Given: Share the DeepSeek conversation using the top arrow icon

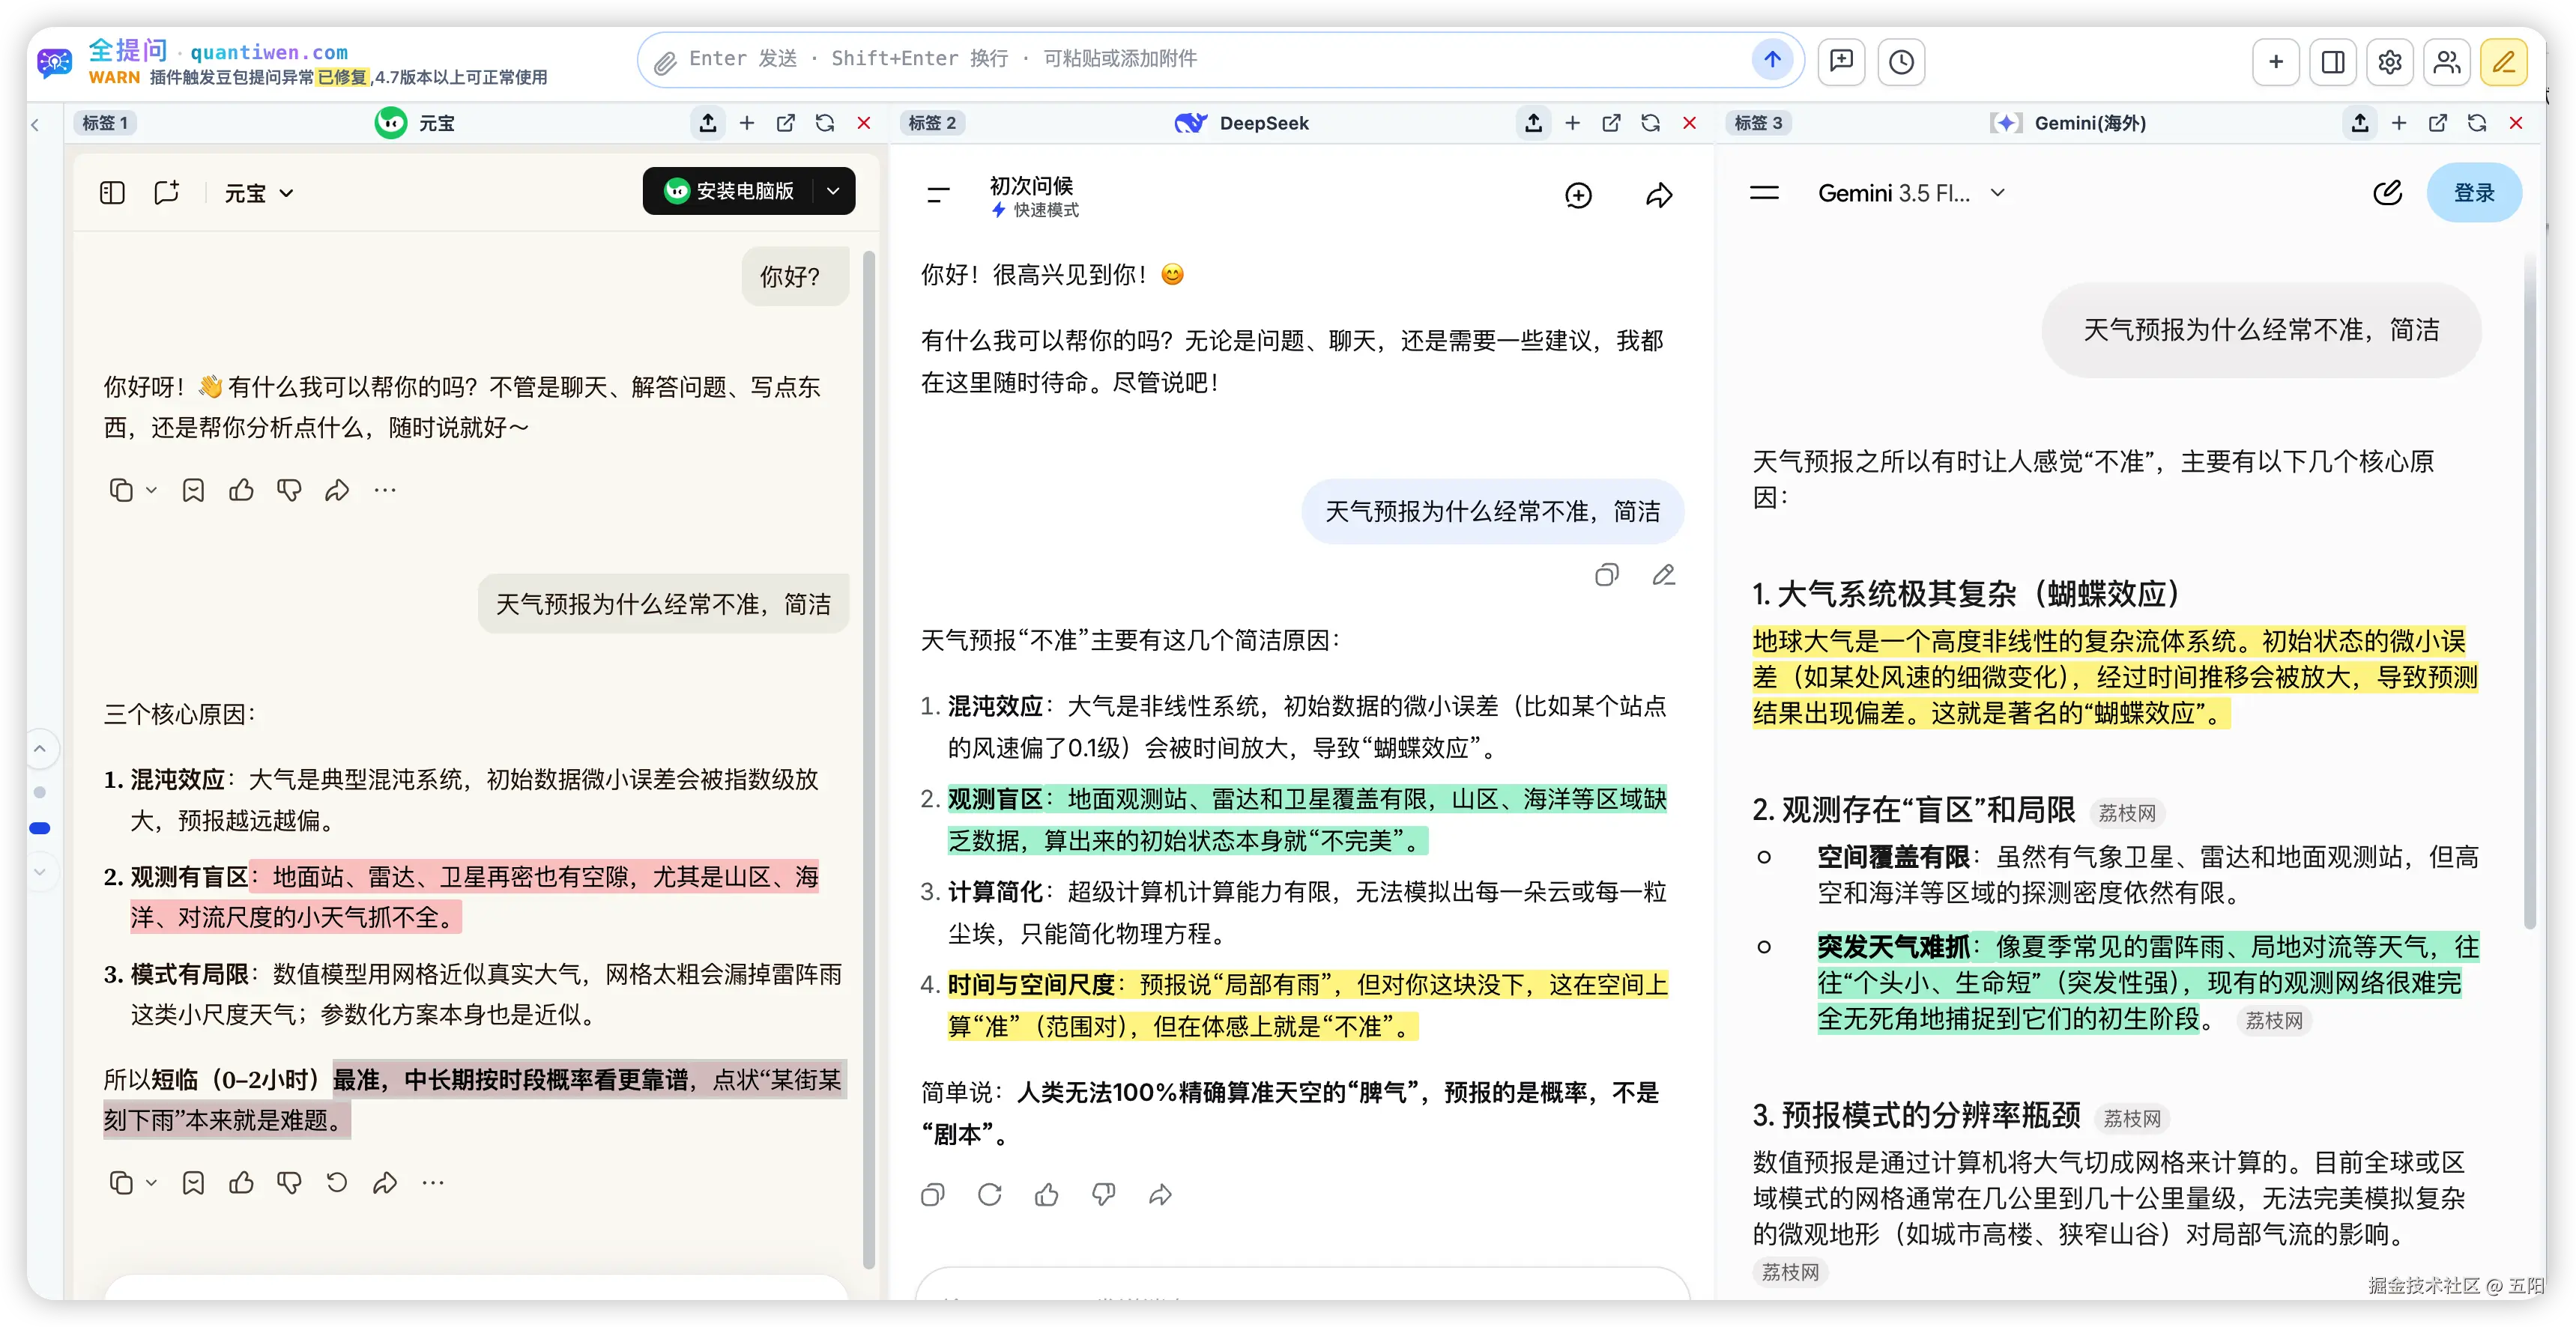Looking at the screenshot, I should point(1659,195).
